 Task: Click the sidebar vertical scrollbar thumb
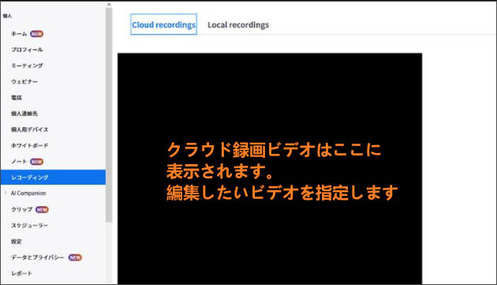pos(109,114)
